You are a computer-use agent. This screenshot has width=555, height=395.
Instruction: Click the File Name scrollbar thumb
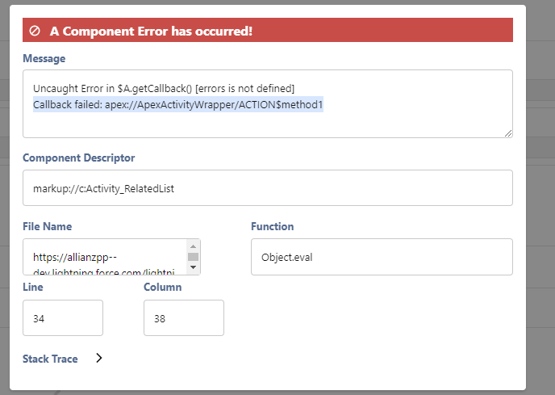tap(193, 258)
